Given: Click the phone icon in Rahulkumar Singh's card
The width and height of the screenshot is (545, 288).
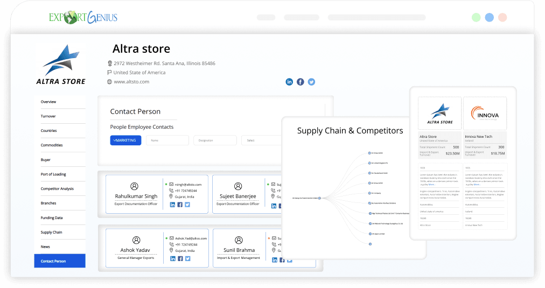Looking at the screenshot, I should pos(171,191).
